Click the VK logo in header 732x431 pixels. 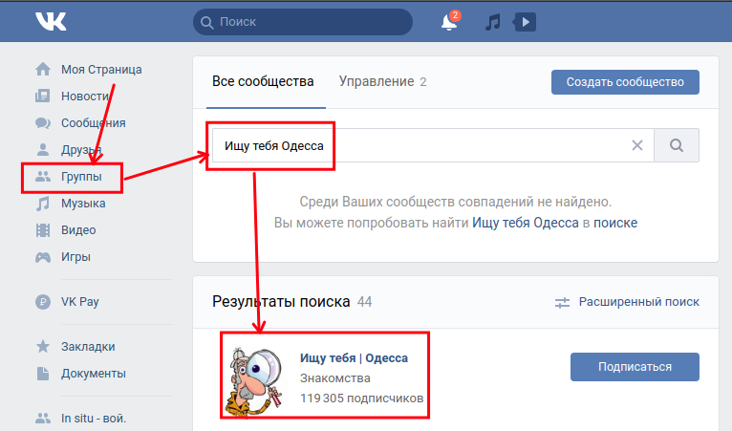50,21
